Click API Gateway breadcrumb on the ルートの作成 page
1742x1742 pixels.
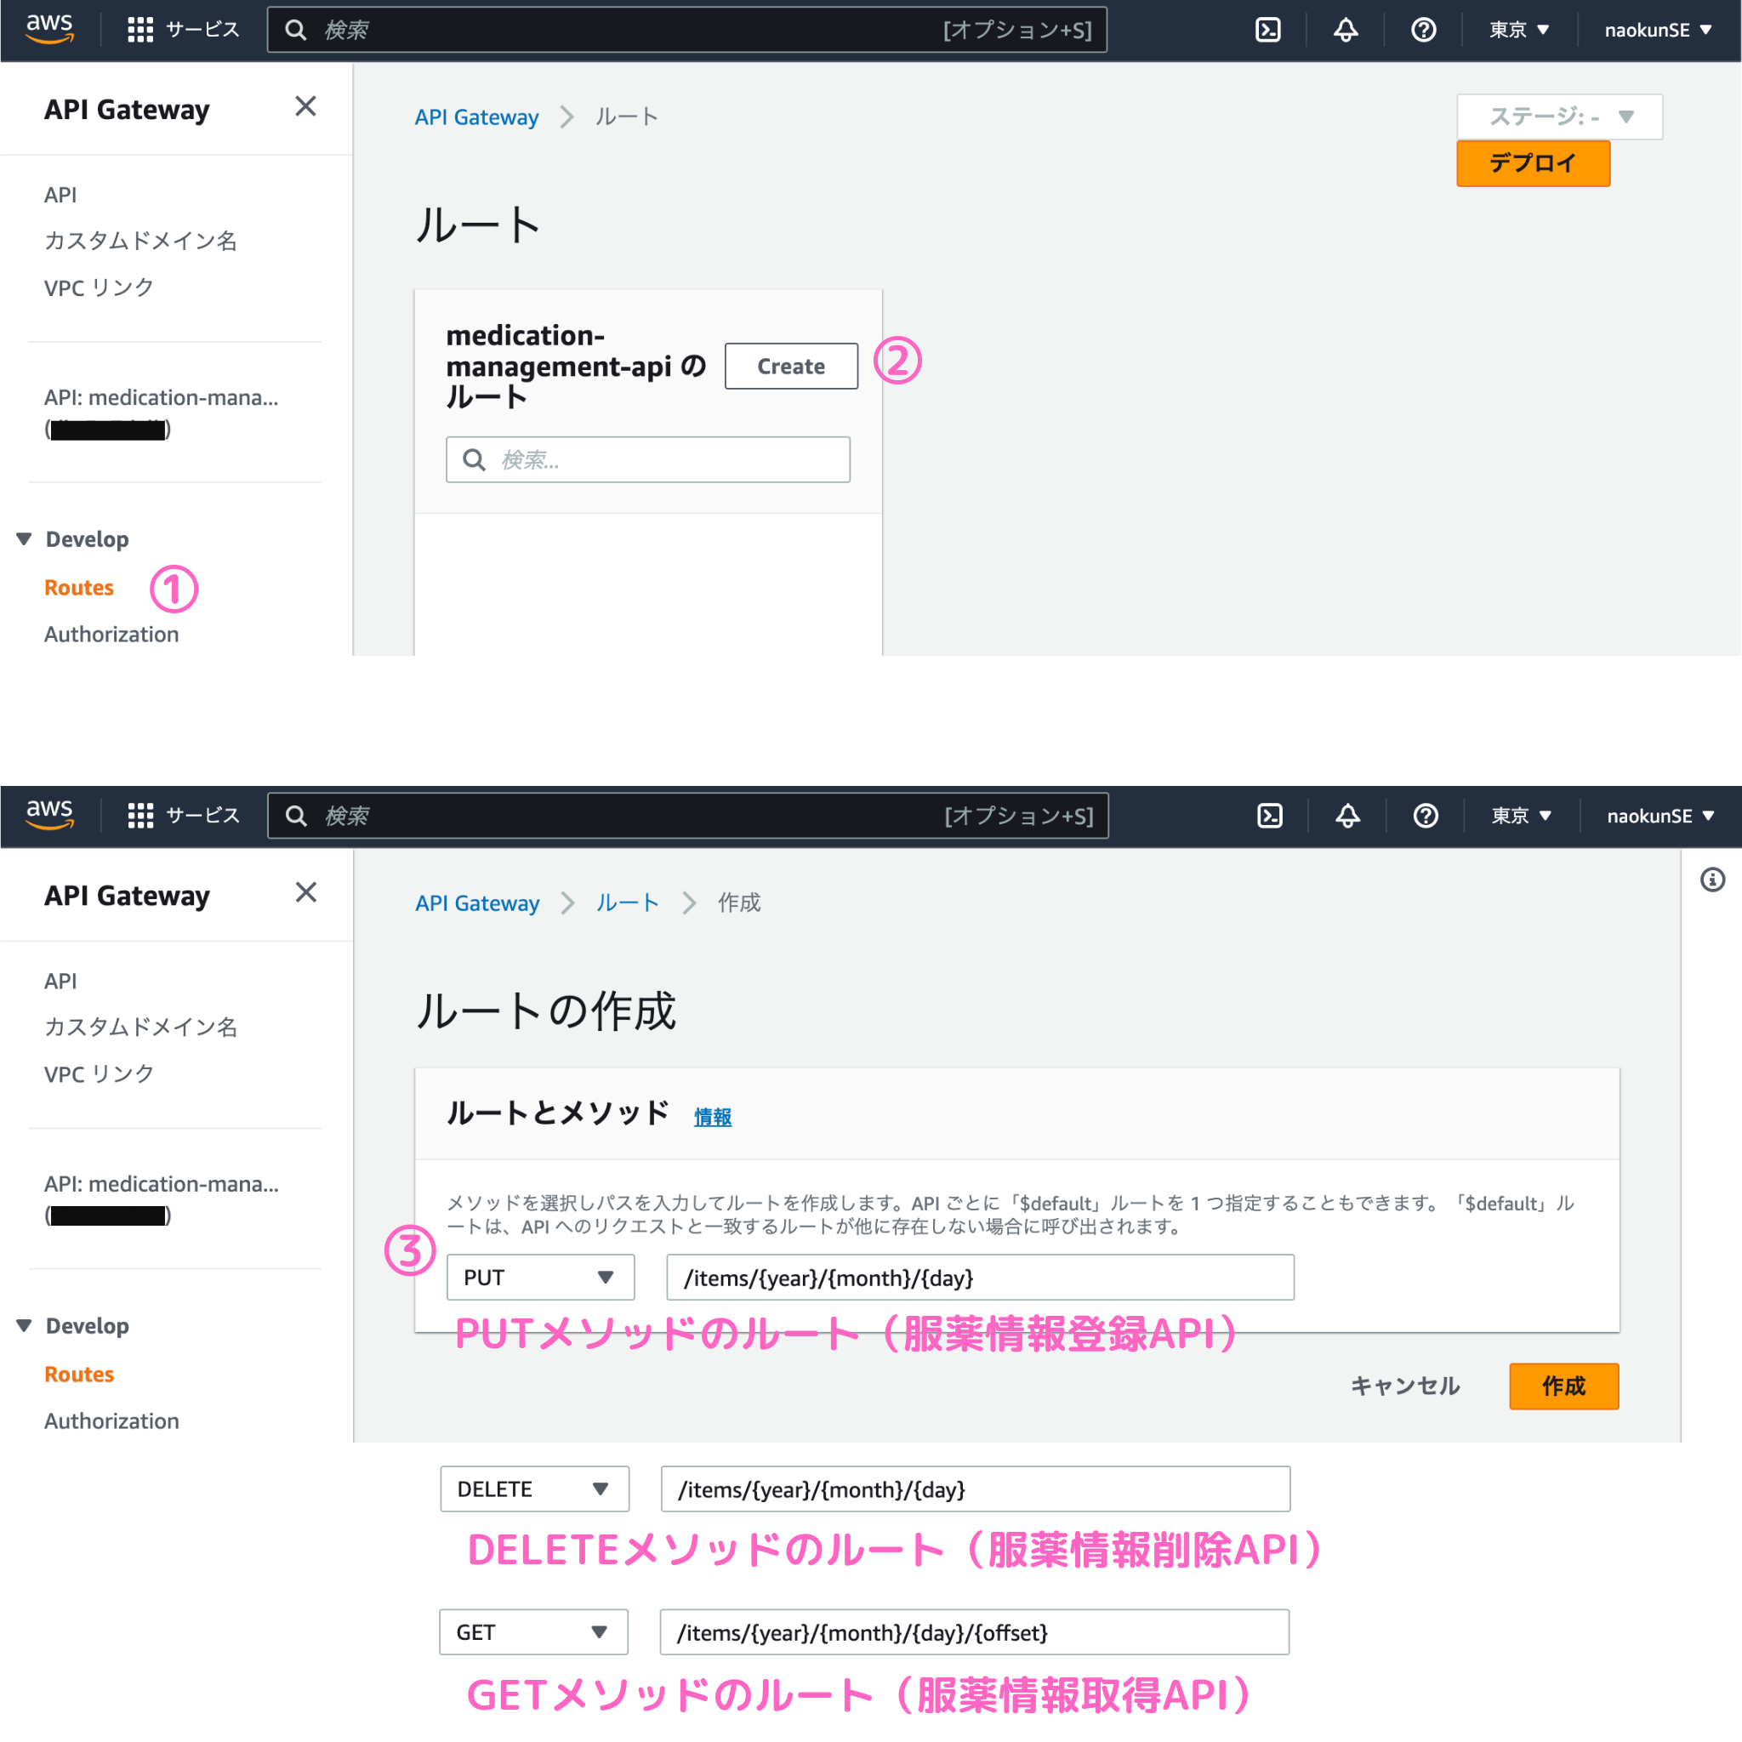(x=477, y=903)
